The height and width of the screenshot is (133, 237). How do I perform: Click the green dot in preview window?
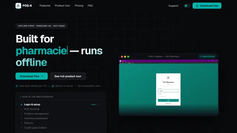pos(128,57)
